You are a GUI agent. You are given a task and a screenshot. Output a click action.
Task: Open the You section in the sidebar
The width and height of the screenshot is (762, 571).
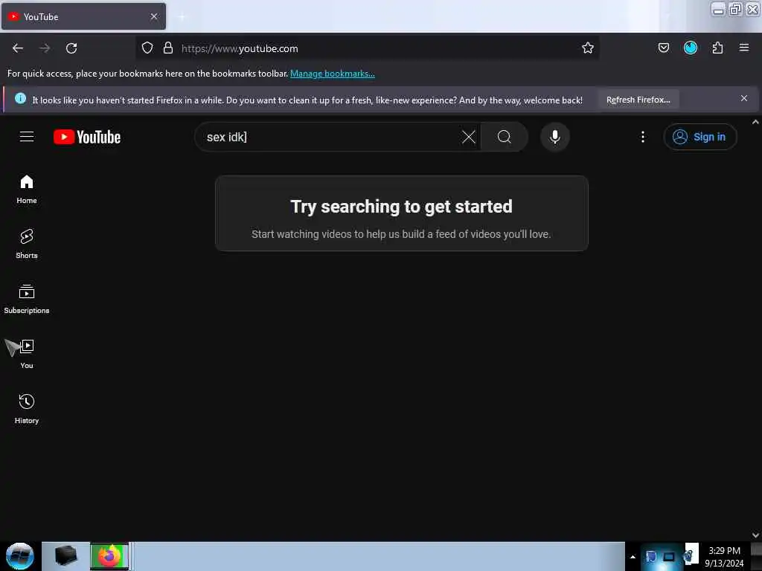[27, 354]
